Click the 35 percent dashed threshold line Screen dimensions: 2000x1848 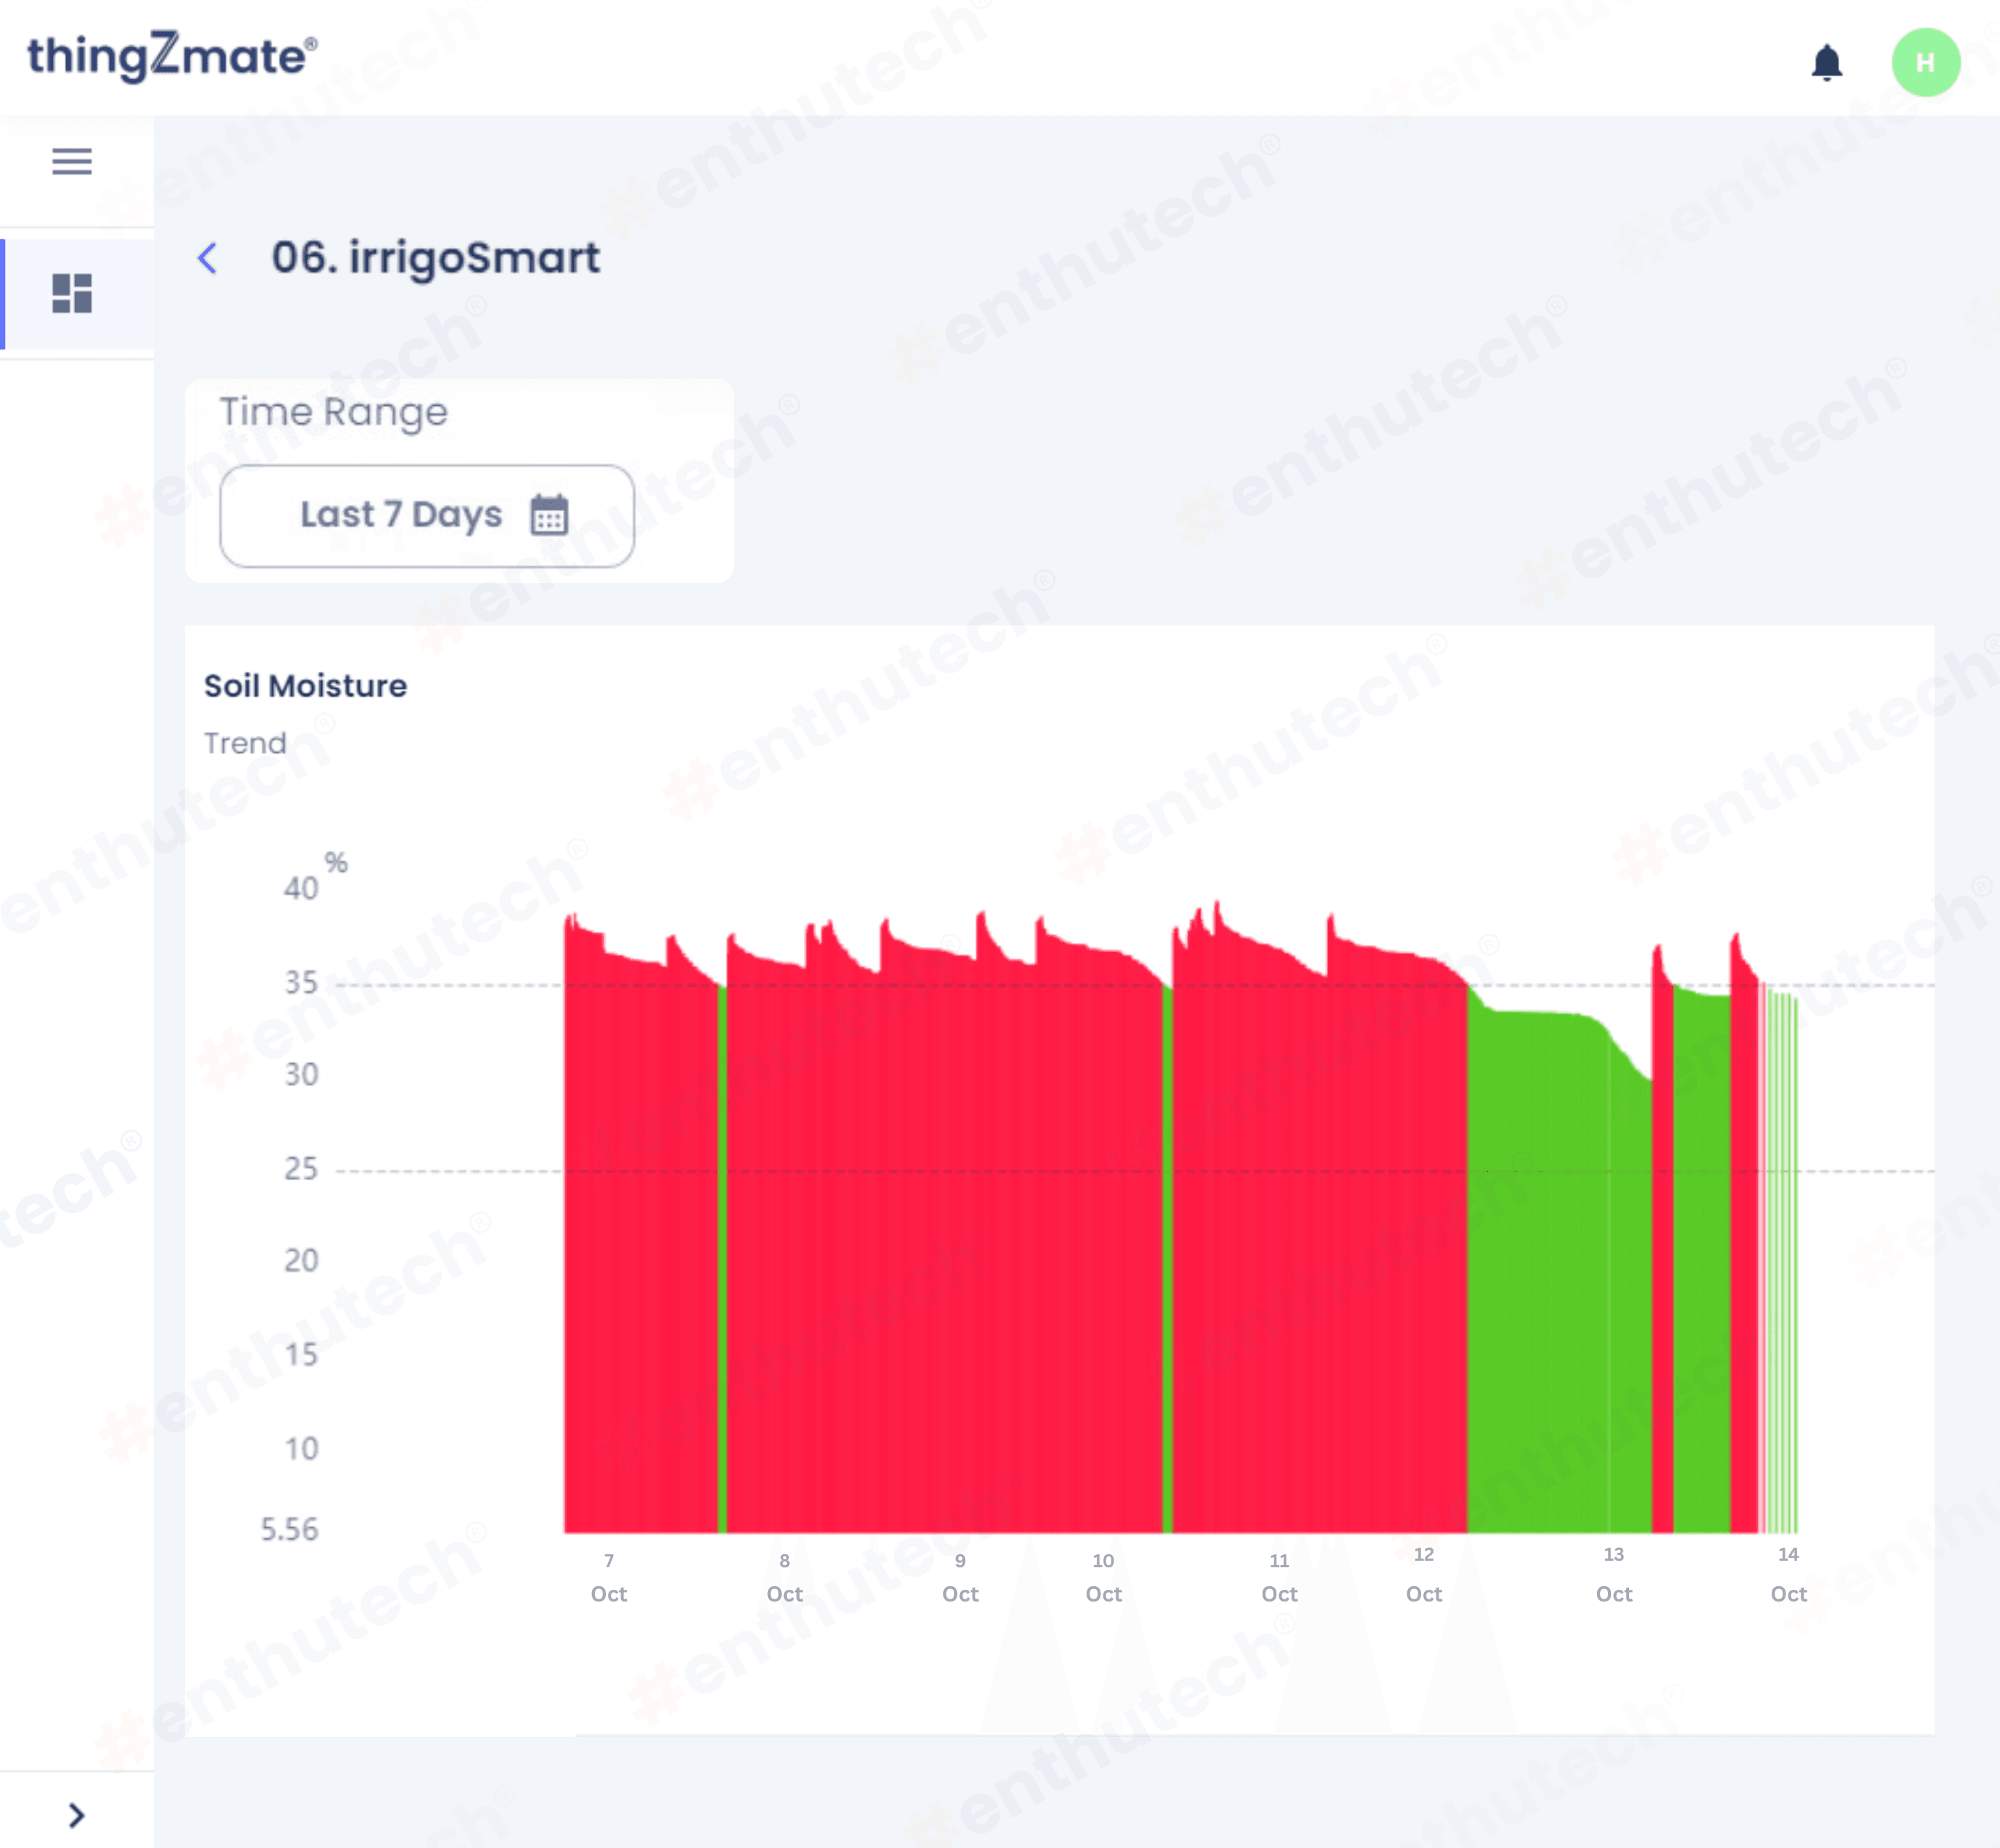(x=450, y=985)
